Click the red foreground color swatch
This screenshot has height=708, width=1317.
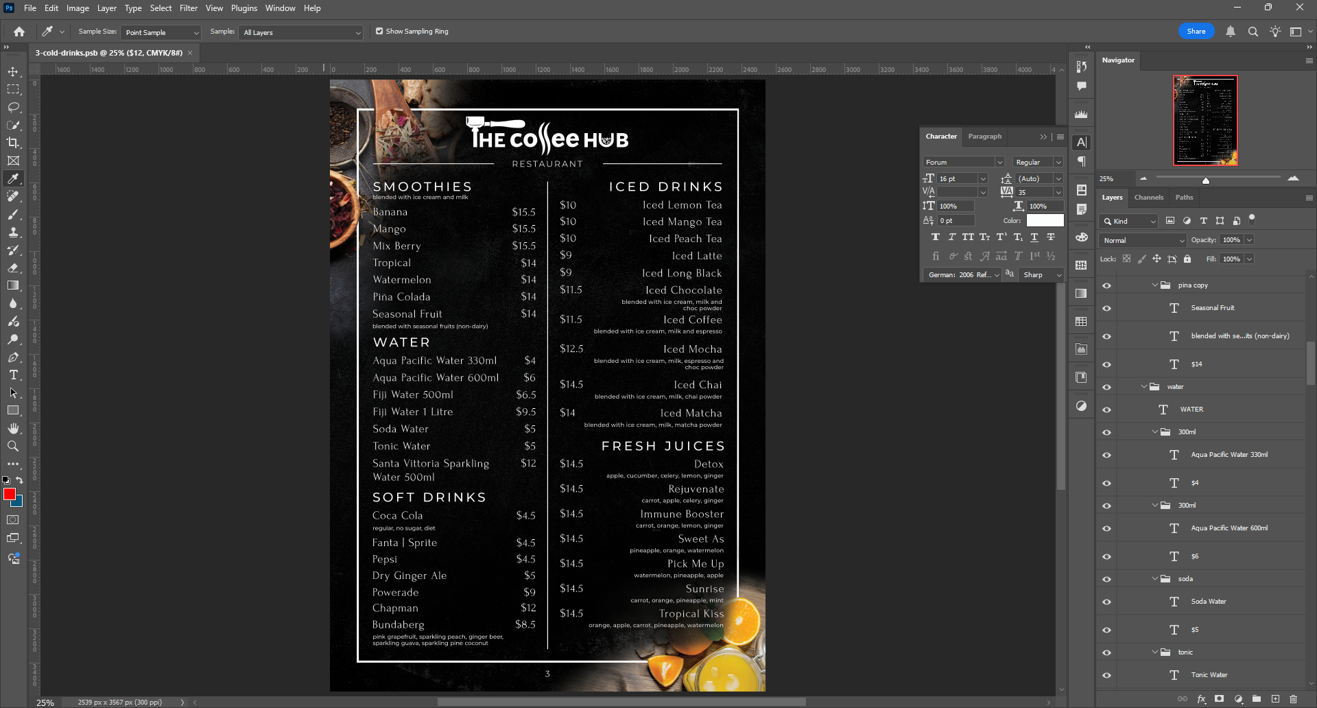(9, 494)
